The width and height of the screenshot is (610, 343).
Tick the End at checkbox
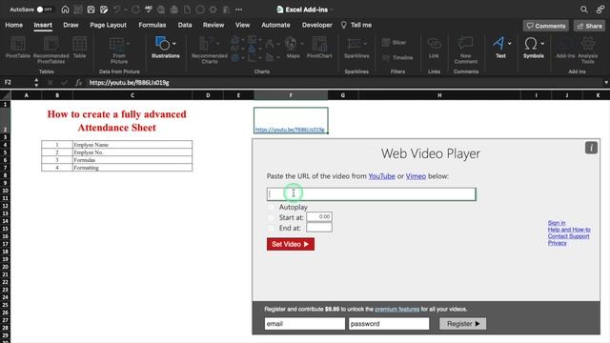pyautogui.click(x=271, y=228)
